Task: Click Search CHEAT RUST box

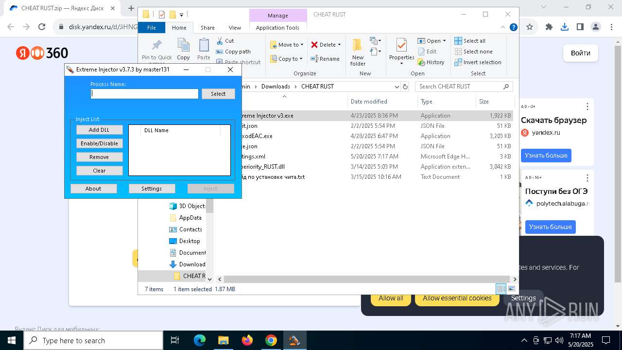Action: [464, 87]
